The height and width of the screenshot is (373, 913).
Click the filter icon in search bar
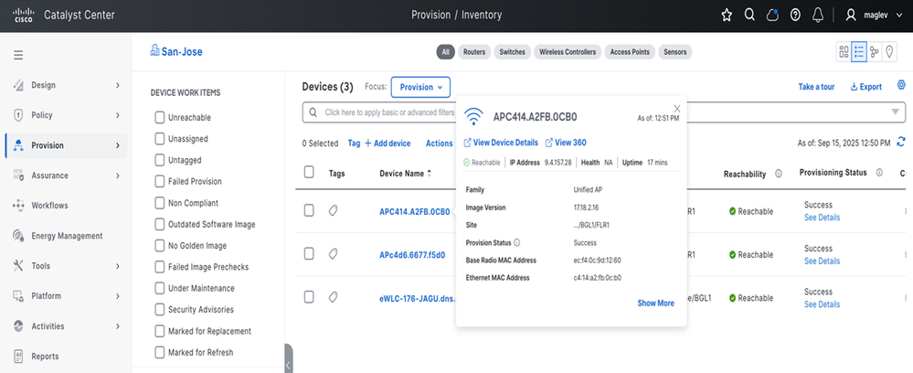point(896,112)
